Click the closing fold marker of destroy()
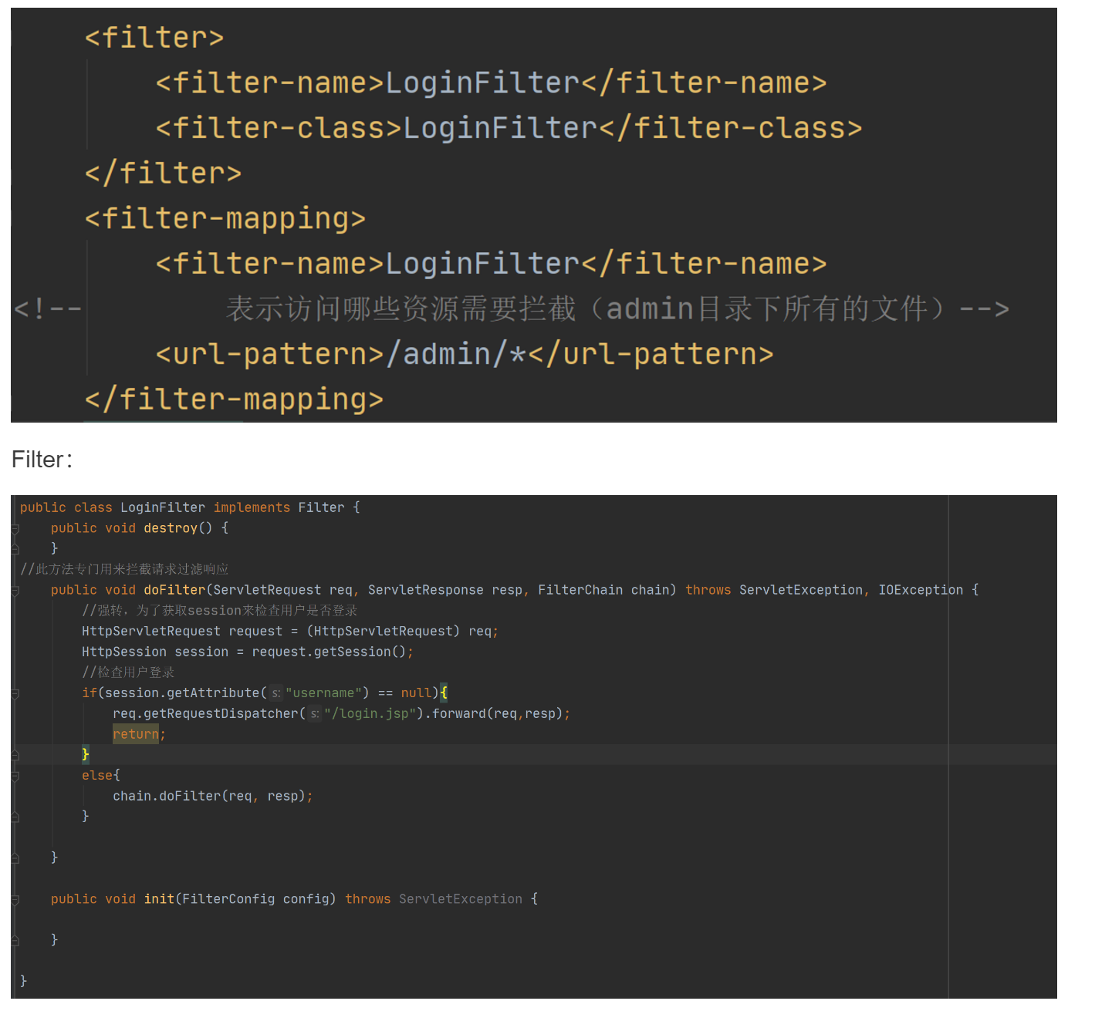The width and height of the screenshot is (1095, 1011). pyautogui.click(x=15, y=549)
